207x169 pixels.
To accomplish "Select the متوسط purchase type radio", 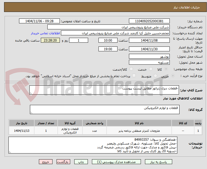I will [155, 76].
